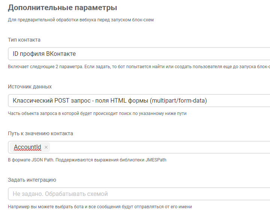Click the empty area of the contact path field
Screen dimensions: 270x218
(x=160, y=147)
